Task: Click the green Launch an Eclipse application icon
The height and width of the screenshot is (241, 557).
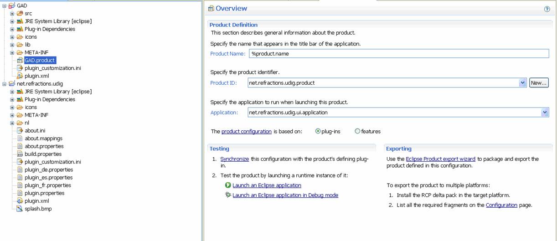Action: [228, 185]
